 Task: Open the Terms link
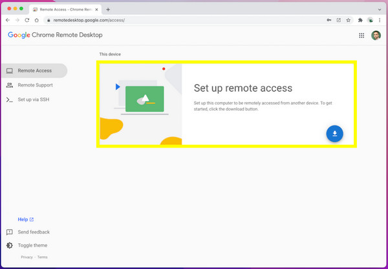42,257
